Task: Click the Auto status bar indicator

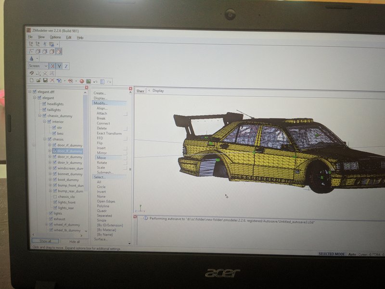Action: (352, 254)
